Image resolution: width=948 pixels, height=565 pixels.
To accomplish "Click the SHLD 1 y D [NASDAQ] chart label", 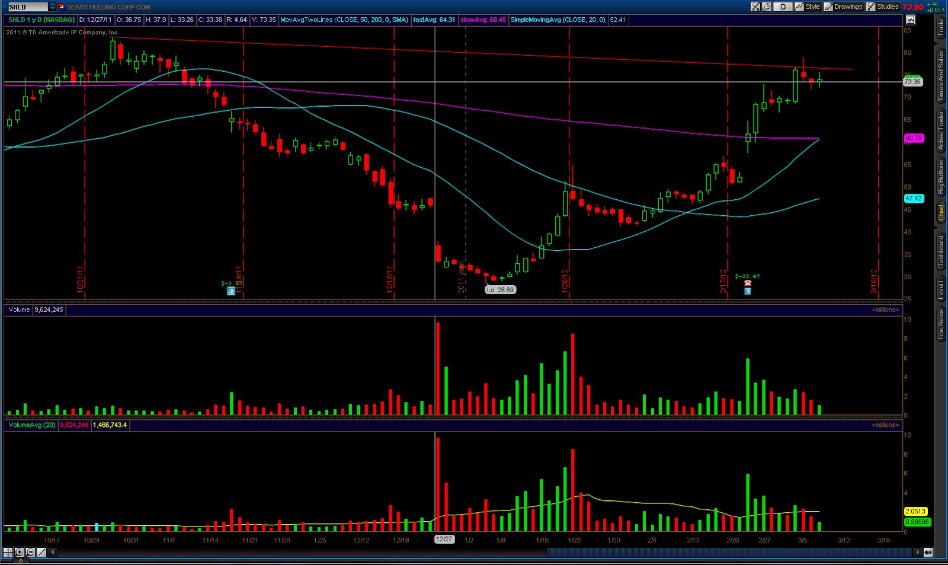I will 41,20.
